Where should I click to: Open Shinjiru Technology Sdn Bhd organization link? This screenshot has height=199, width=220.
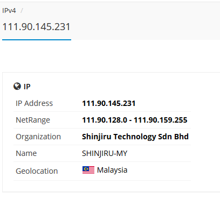click(135, 137)
